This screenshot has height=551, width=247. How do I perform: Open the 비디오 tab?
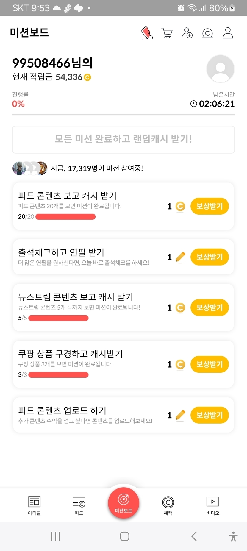click(212, 505)
